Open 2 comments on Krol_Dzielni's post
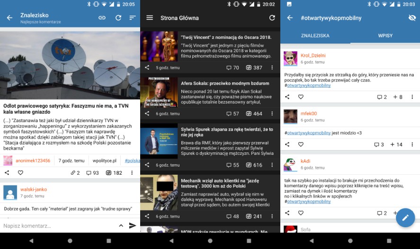The width and height of the screenshot is (420, 249). (382, 97)
